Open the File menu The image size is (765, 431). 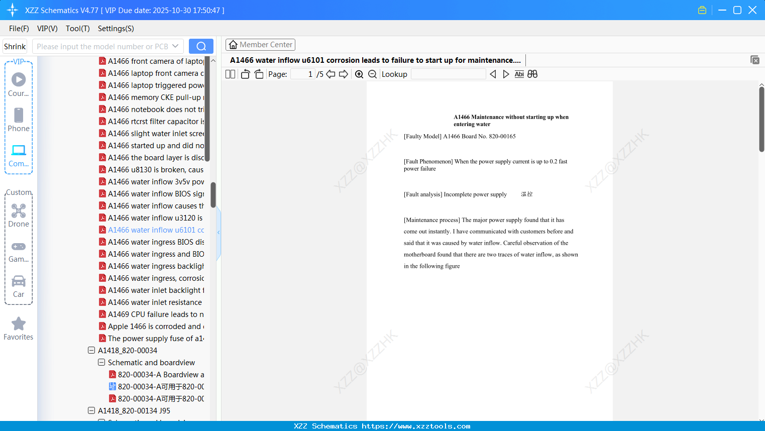coord(19,29)
